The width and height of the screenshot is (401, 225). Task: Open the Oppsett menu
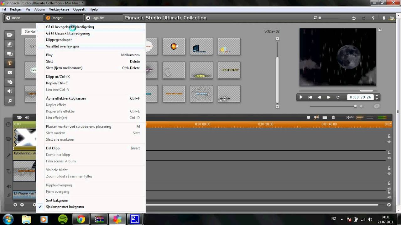pyautogui.click(x=79, y=9)
